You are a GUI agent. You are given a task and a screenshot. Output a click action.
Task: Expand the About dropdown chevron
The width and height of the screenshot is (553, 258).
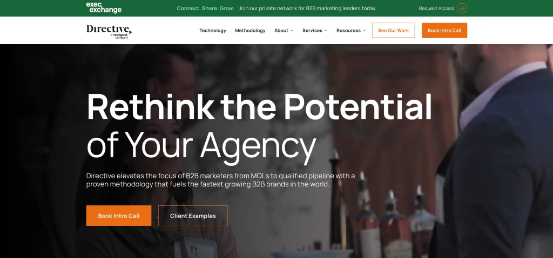point(292,31)
